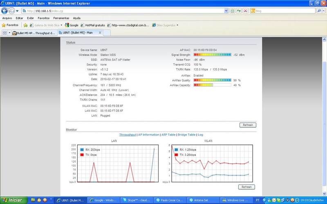Switch to the Bullet M5 HP Throughput tab
Screen dimensions: 327x204
34,33
